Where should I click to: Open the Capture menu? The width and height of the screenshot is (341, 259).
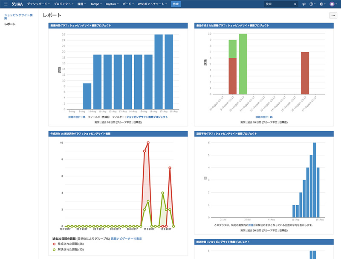point(112,4)
